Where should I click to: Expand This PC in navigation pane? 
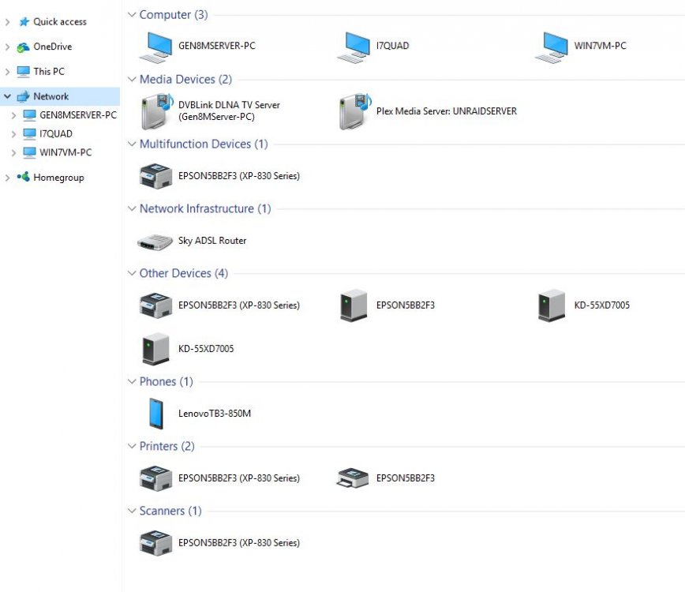(x=7, y=72)
